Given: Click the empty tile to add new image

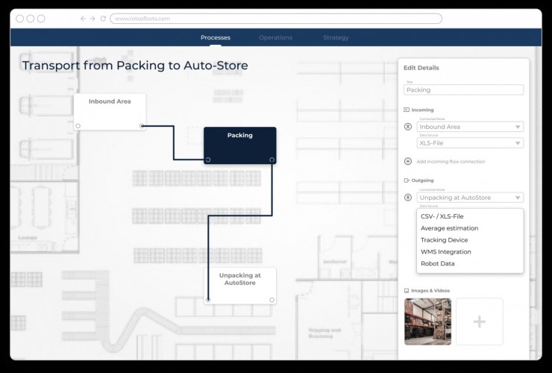Looking at the screenshot, I should (x=480, y=322).
